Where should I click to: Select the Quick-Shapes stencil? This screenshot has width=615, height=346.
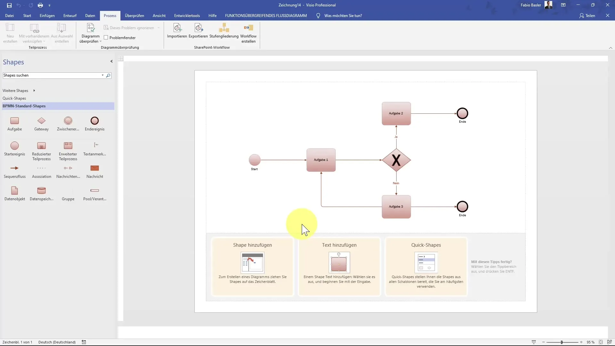pyautogui.click(x=14, y=98)
